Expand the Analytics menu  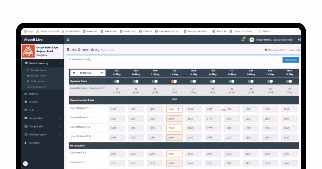pyautogui.click(x=43, y=94)
